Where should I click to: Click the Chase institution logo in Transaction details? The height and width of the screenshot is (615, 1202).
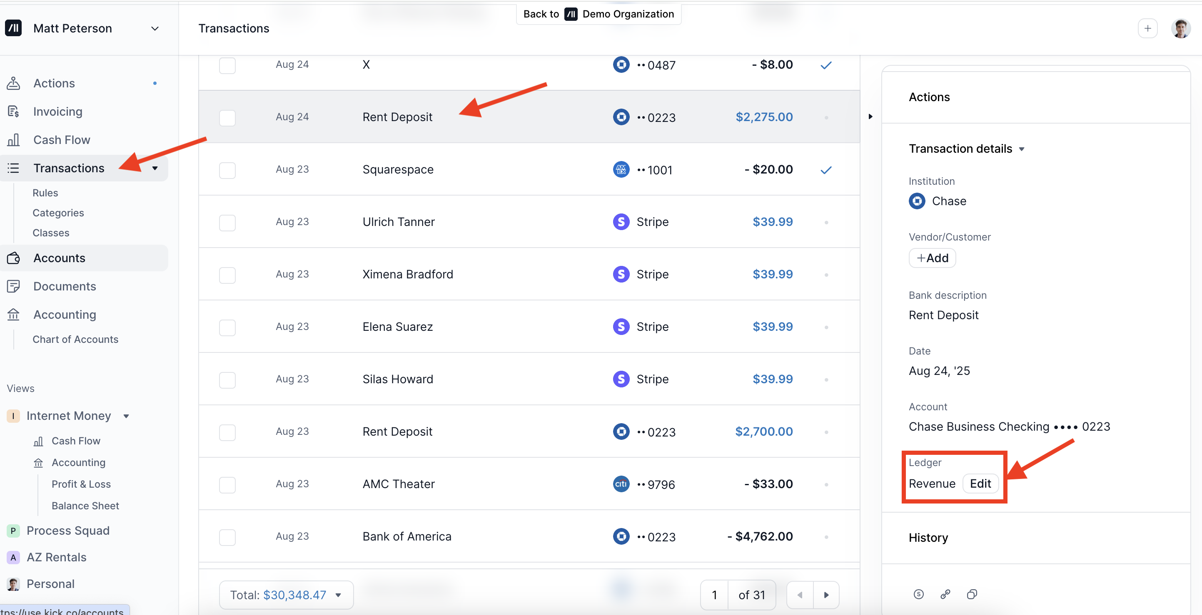[x=917, y=201]
